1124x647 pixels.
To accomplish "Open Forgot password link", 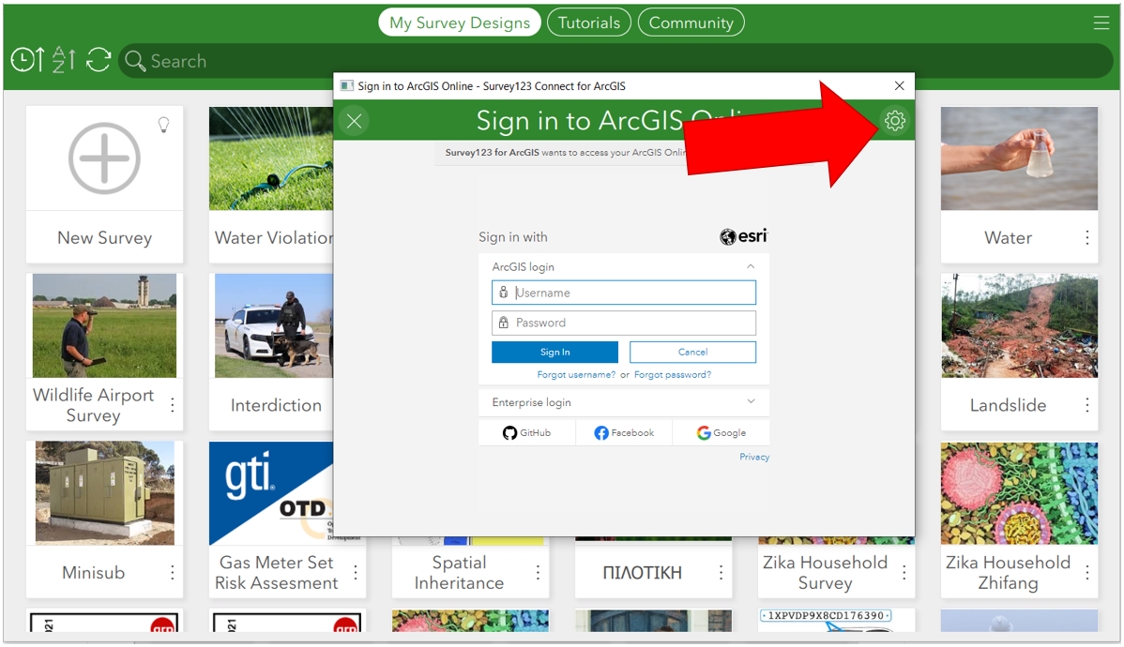I will (x=673, y=375).
